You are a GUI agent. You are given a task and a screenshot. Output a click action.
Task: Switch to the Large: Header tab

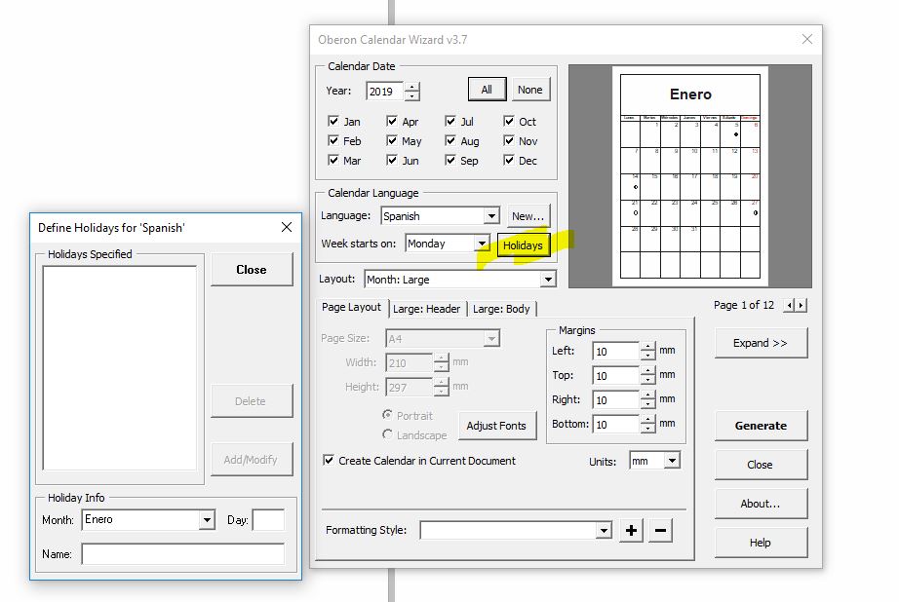tap(426, 309)
